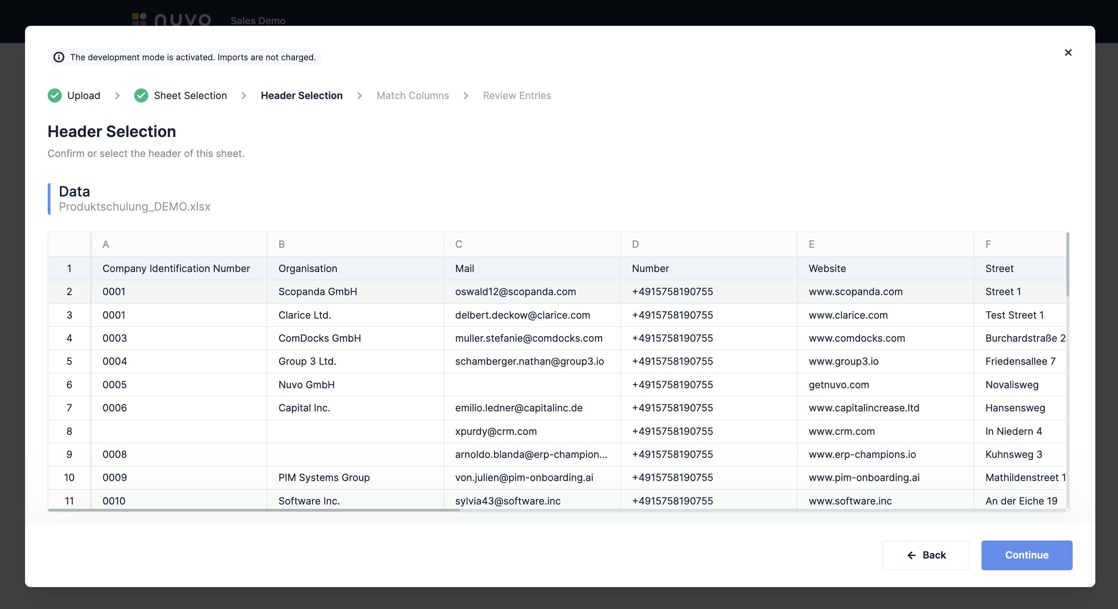The height and width of the screenshot is (609, 1118).
Task: Open the Sheet Selection step
Action: point(190,95)
